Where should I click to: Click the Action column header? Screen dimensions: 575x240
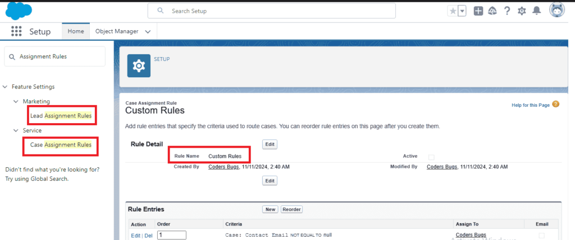point(138,224)
